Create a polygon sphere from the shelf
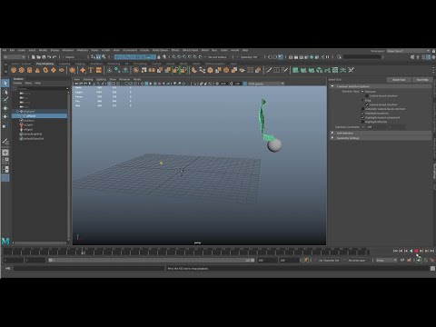The image size is (436, 327). [14, 70]
